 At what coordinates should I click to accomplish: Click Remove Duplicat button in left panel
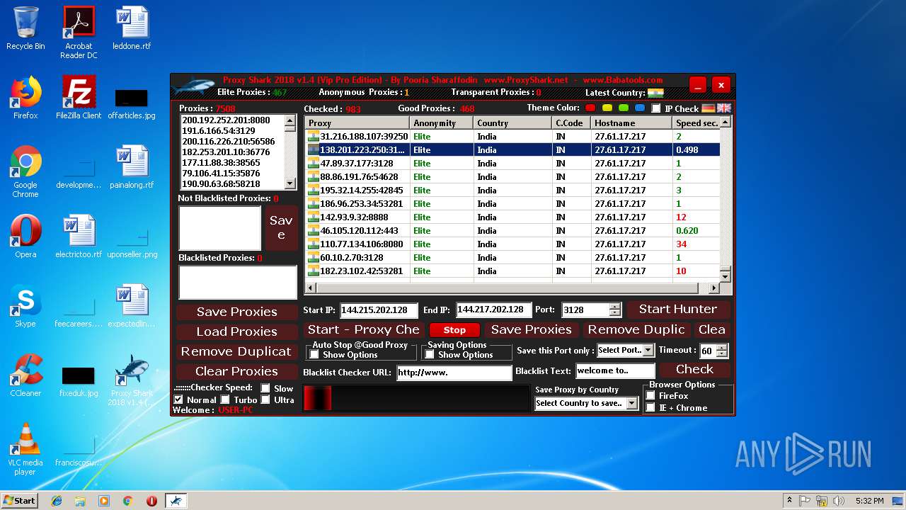tap(237, 351)
